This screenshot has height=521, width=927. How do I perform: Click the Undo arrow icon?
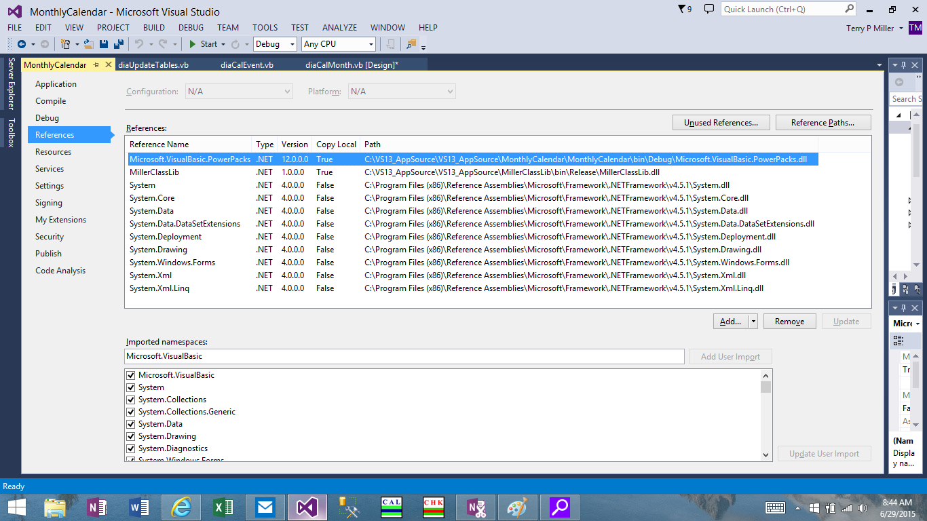click(x=138, y=44)
